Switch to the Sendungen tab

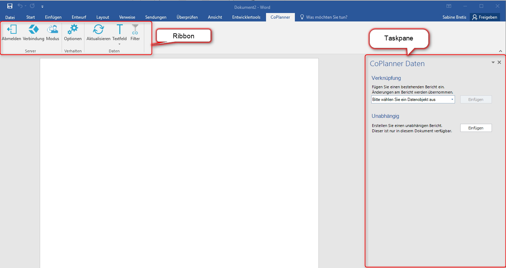[156, 17]
